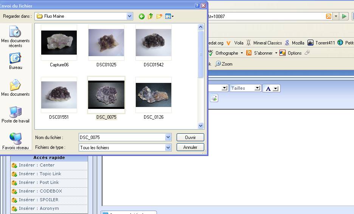Open the font color picker dropdown
Image resolution: width=354 pixels, height=214 pixels.
(276, 89)
